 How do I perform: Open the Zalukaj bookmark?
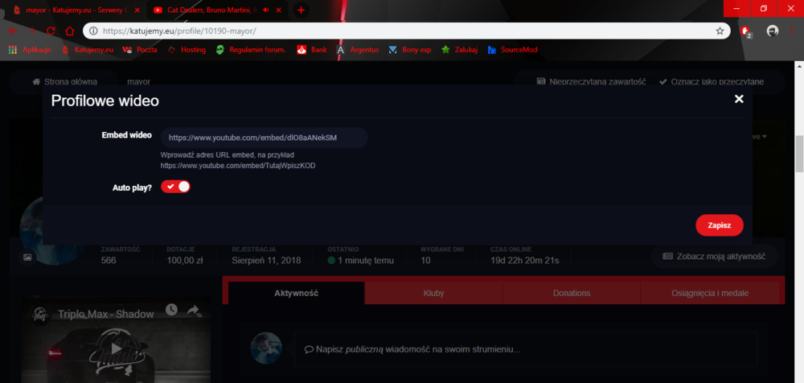click(x=459, y=50)
